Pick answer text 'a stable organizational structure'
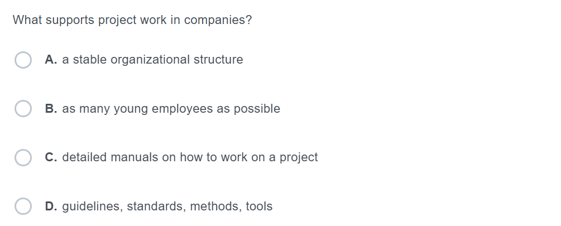 click(x=152, y=60)
